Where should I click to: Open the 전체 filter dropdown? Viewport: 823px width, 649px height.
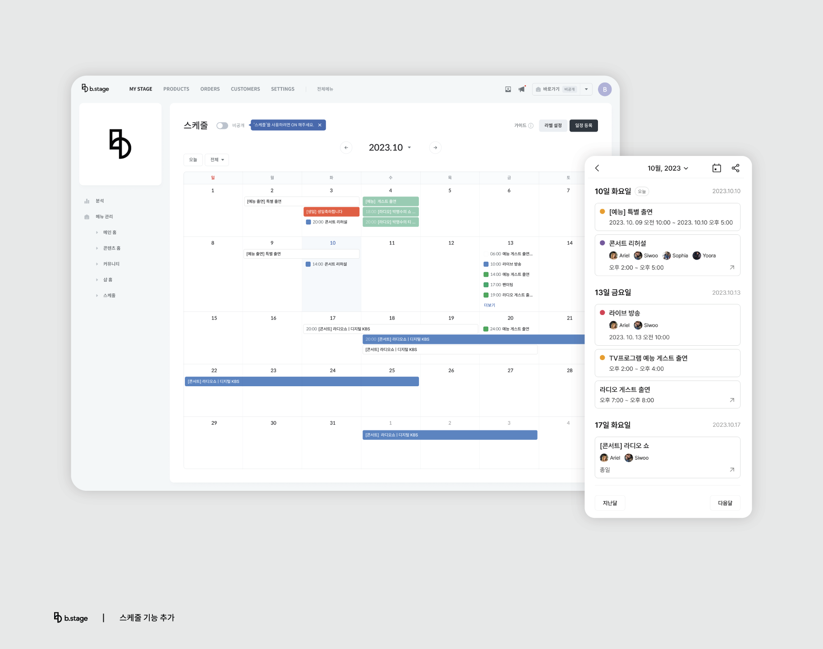pyautogui.click(x=217, y=160)
